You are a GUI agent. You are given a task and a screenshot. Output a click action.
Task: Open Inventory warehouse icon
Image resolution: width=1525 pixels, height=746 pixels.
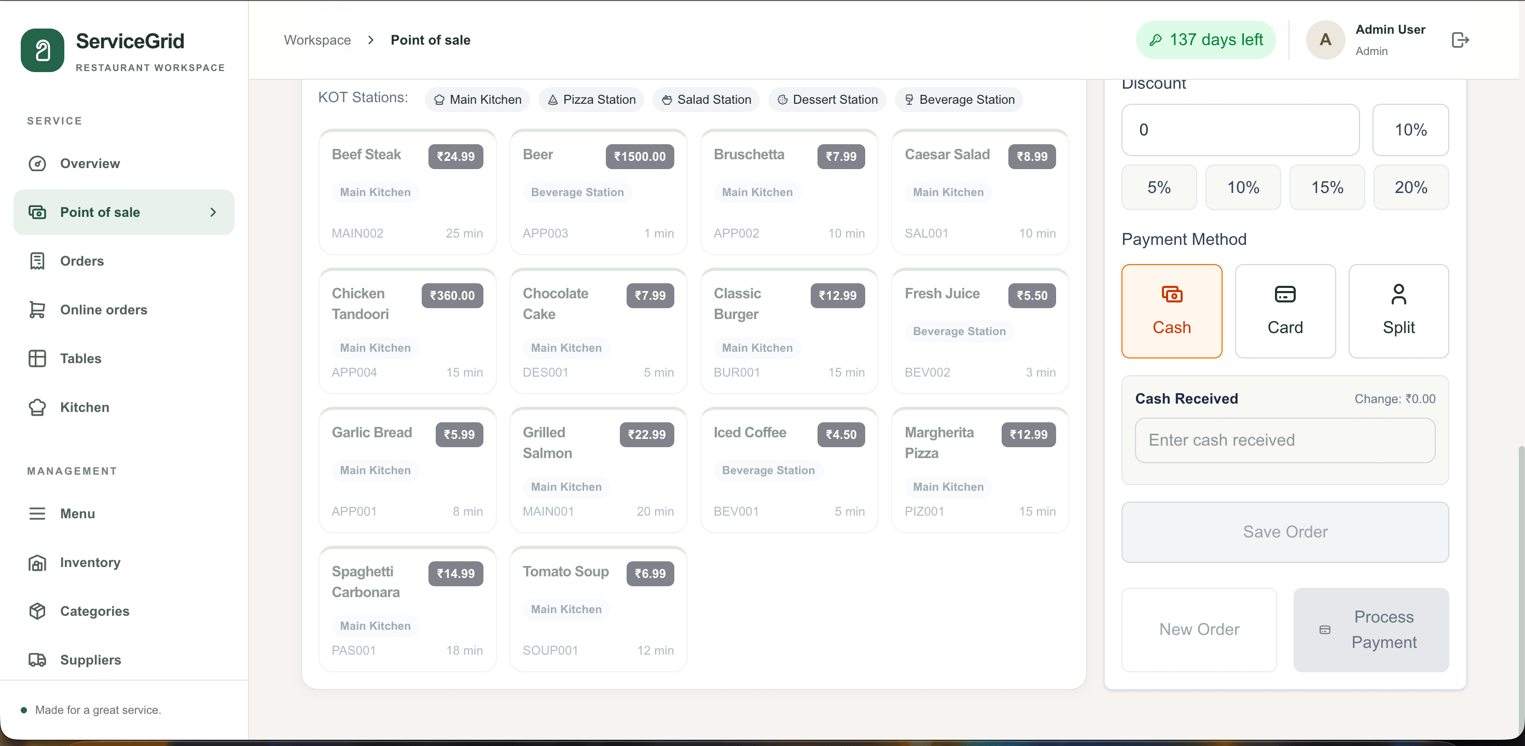(37, 562)
